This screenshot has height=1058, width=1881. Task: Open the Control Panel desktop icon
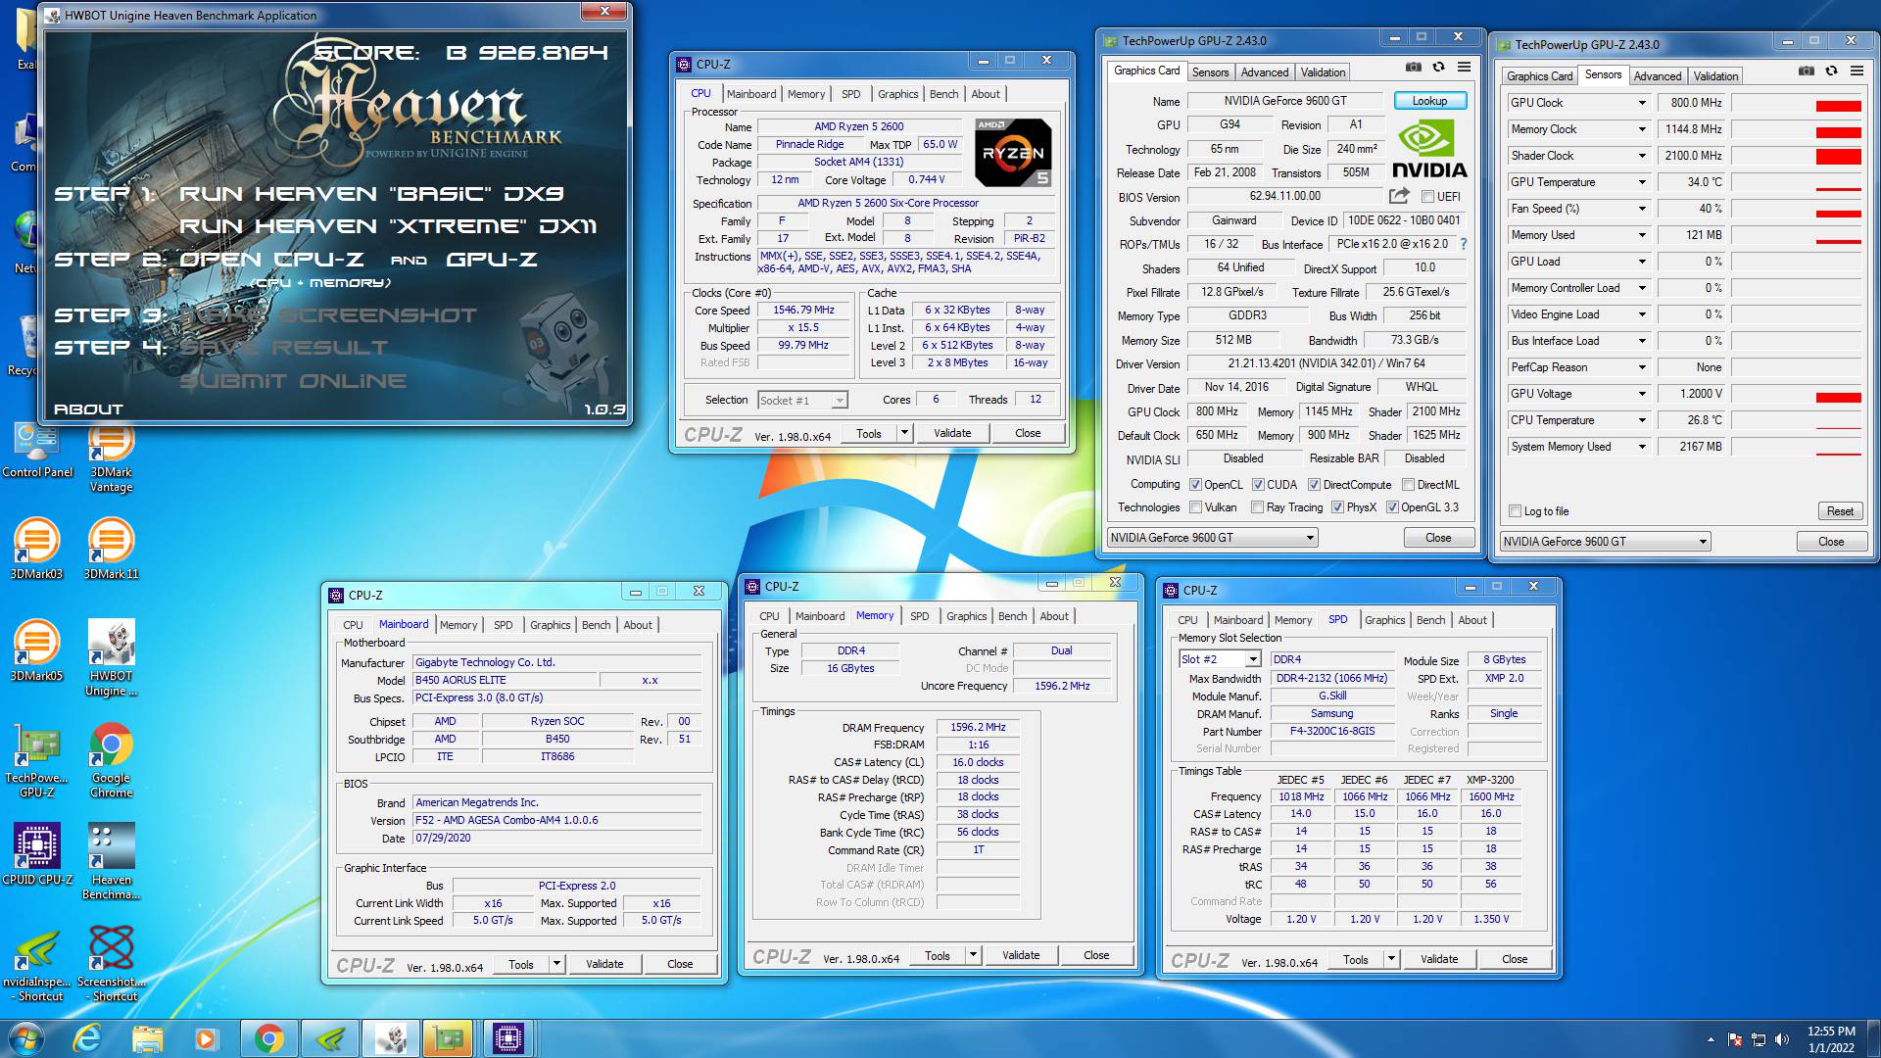(x=36, y=451)
